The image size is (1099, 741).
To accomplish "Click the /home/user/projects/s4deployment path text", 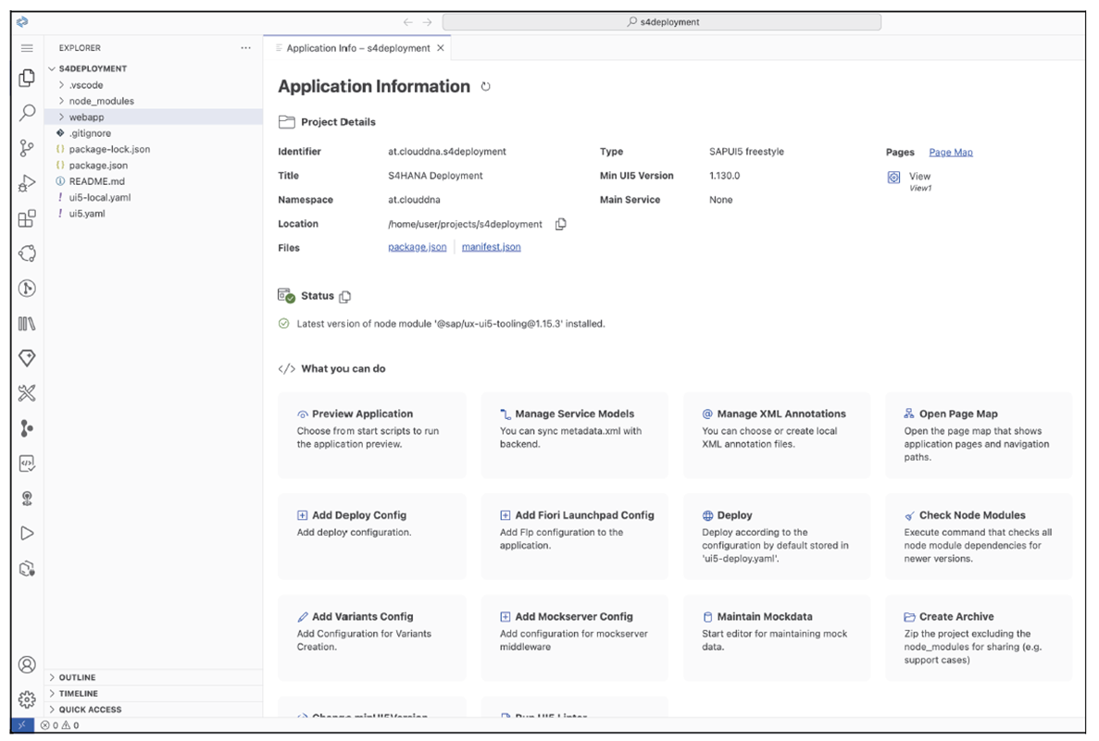I will point(466,224).
